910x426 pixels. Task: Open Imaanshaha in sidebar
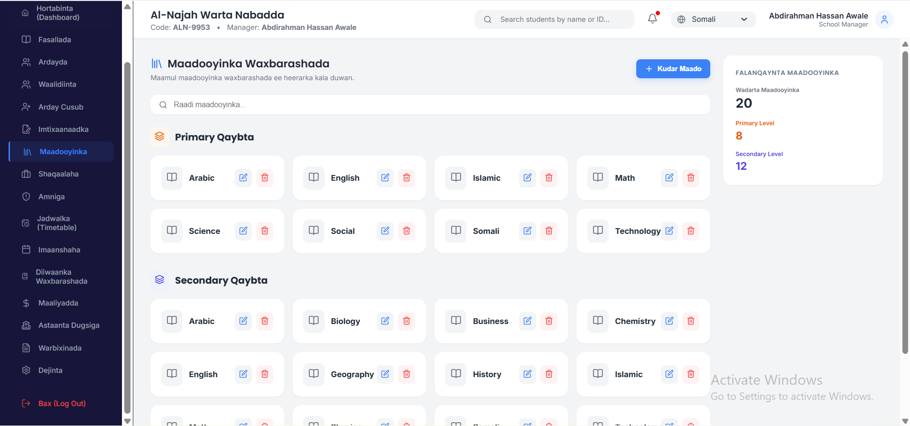[x=61, y=250]
